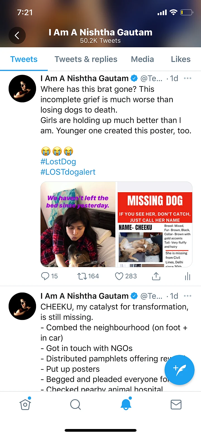Open the bed photo with purple caption
The width and height of the screenshot is (201, 436).
click(x=78, y=224)
